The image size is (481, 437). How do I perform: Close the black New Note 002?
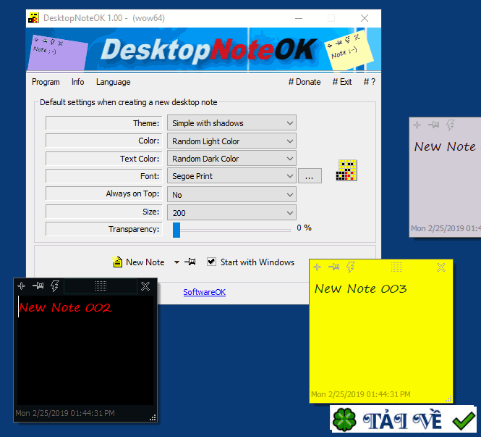(145, 286)
